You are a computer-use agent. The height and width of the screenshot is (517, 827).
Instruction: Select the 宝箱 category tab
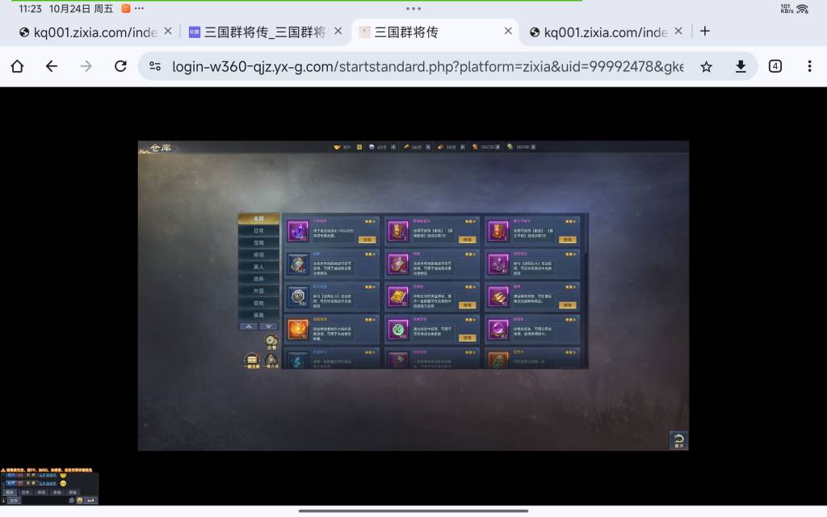tap(258, 242)
